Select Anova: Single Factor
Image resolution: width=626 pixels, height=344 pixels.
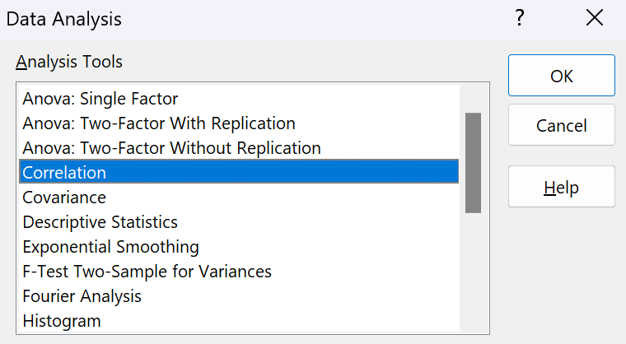pos(100,99)
